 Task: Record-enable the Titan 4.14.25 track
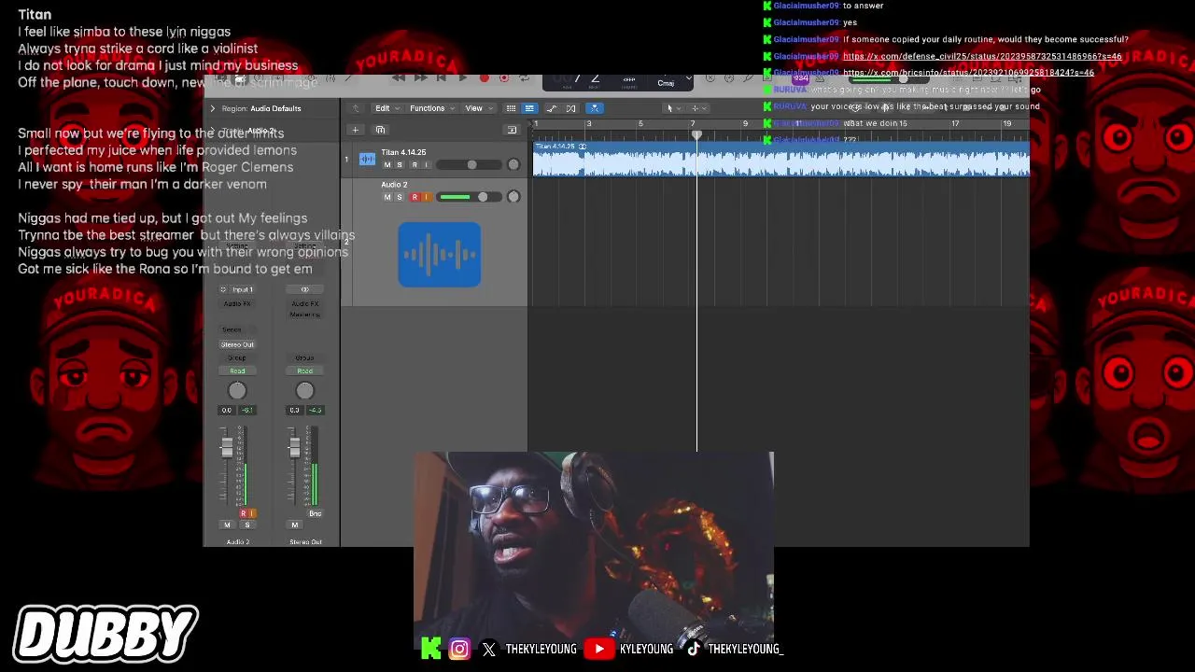pyautogui.click(x=415, y=165)
